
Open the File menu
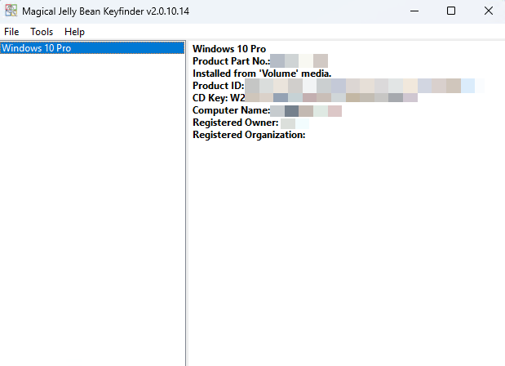click(11, 32)
